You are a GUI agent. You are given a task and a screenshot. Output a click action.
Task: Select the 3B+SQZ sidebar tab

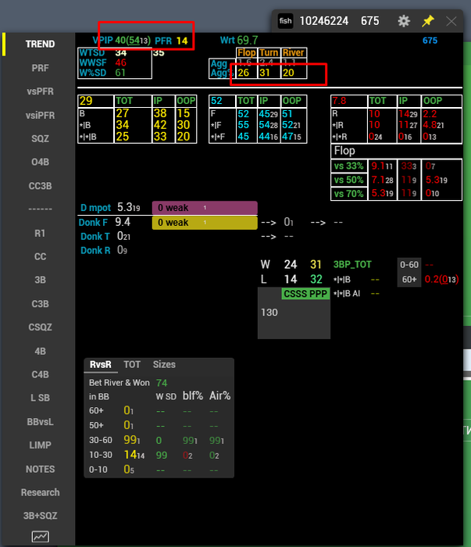pyautogui.click(x=40, y=516)
